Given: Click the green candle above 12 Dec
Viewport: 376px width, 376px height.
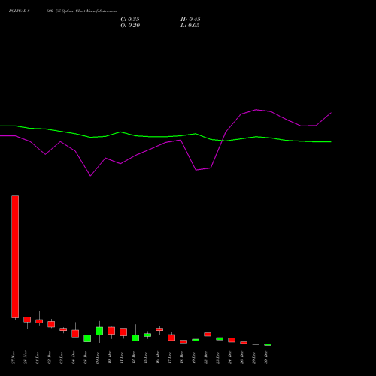Looking at the screenshot, I should click(x=135, y=338).
